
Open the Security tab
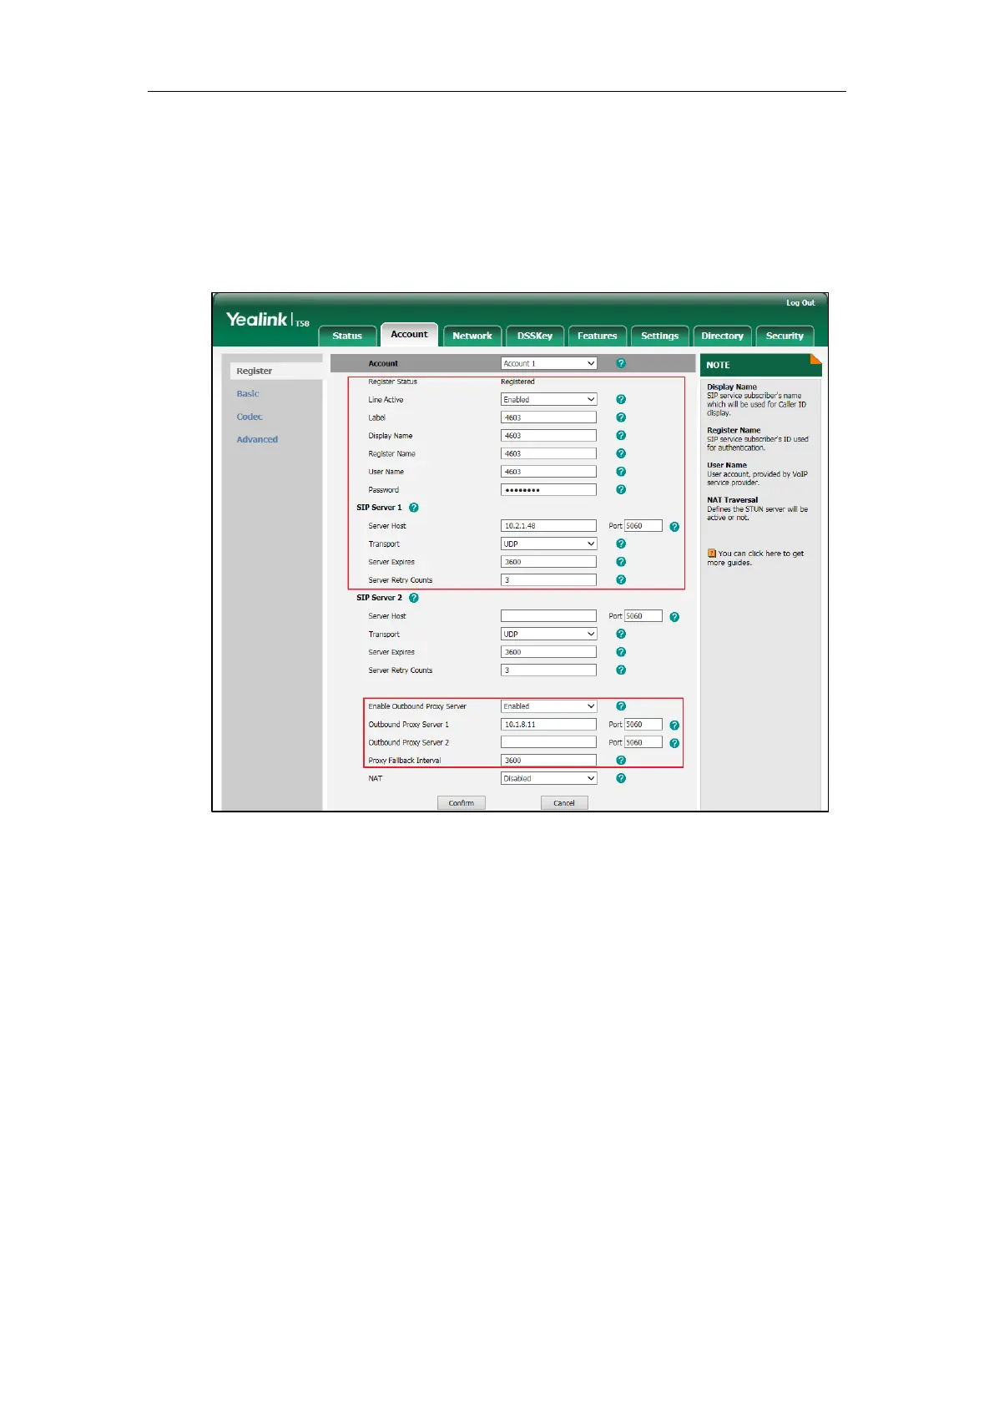coord(785,336)
